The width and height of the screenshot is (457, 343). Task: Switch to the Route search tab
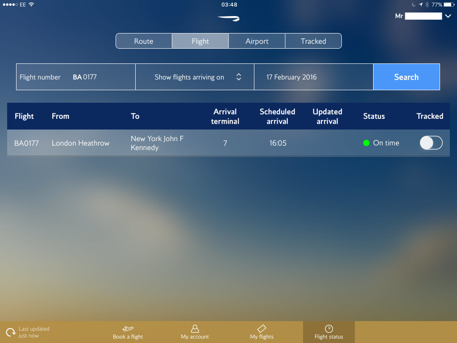[x=144, y=41]
